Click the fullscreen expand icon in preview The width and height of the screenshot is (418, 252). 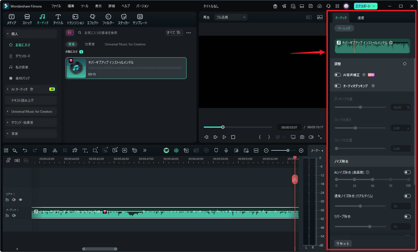320,137
